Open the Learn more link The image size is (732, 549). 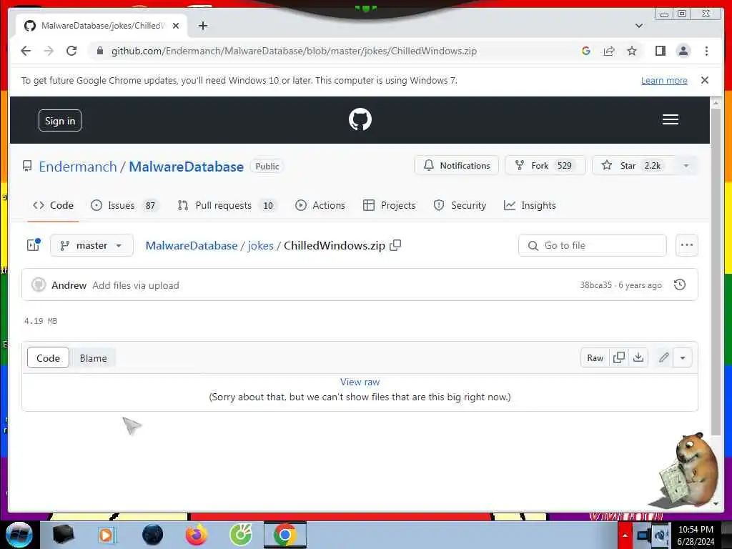pos(664,80)
